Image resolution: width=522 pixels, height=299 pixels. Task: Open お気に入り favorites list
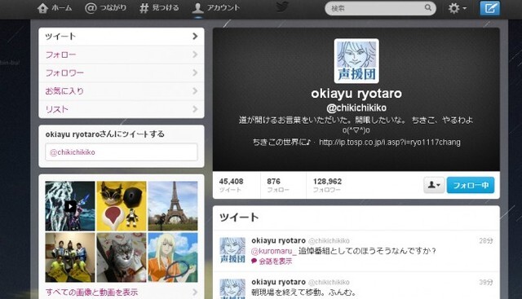click(x=122, y=91)
